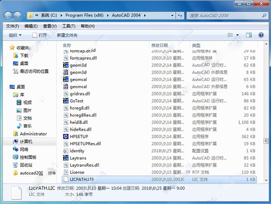The width and height of the screenshot is (271, 204).
Task: Click the Forward navigation arrow
Action: (18, 16)
